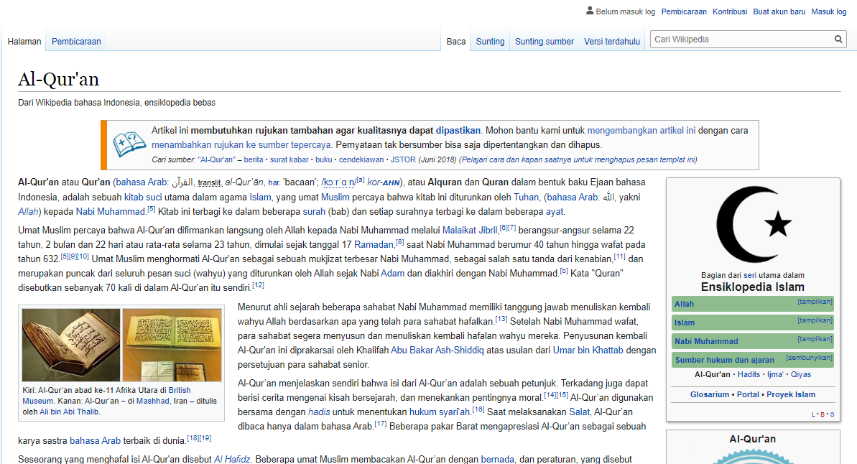
Task: Open the 11th-century North Africa Quran photo
Action: [x=71, y=345]
